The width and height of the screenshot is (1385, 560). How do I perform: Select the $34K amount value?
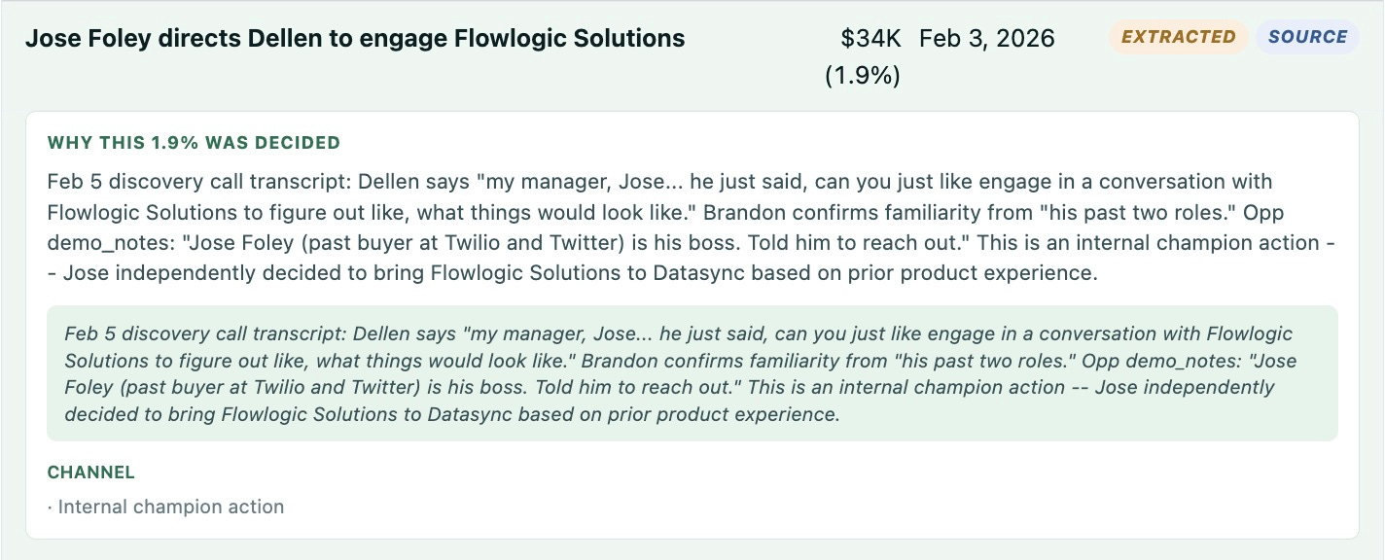coord(871,39)
